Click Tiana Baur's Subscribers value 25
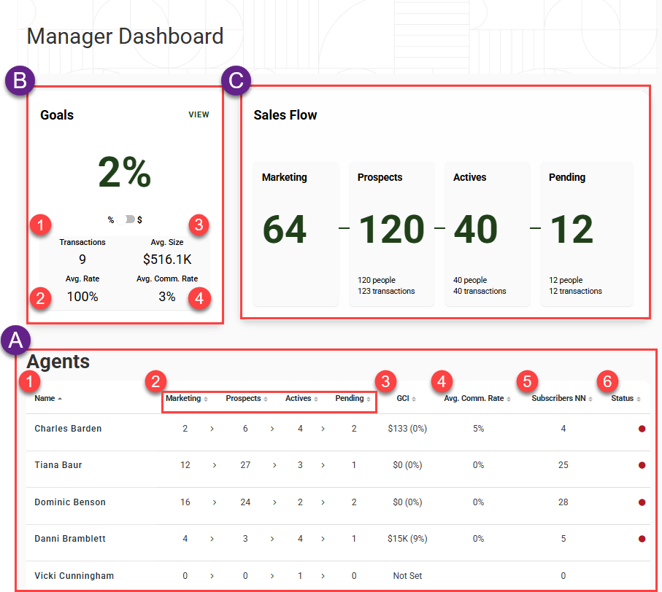Viewport: 662px width, 592px height. pos(563,465)
